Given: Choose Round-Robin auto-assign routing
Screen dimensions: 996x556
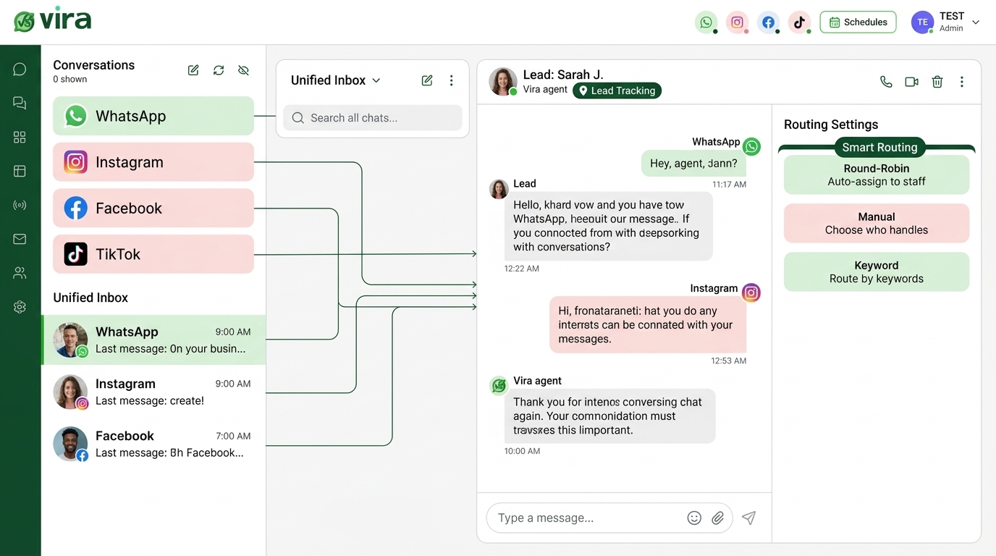Looking at the screenshot, I should [x=877, y=174].
